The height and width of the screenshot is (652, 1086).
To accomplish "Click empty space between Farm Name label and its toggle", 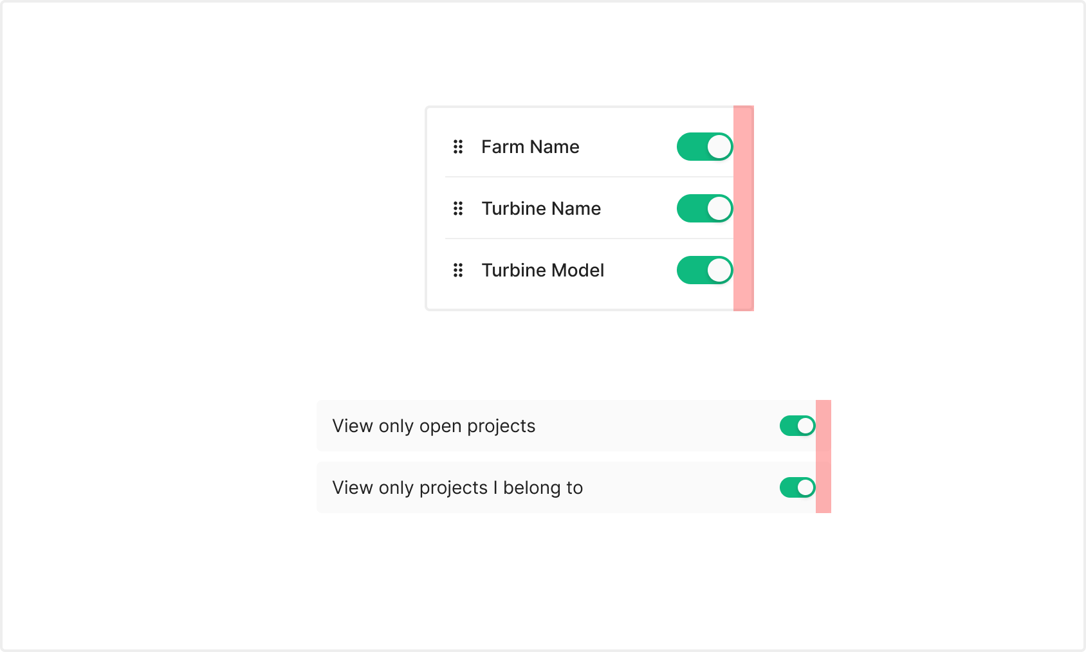I will click(627, 147).
